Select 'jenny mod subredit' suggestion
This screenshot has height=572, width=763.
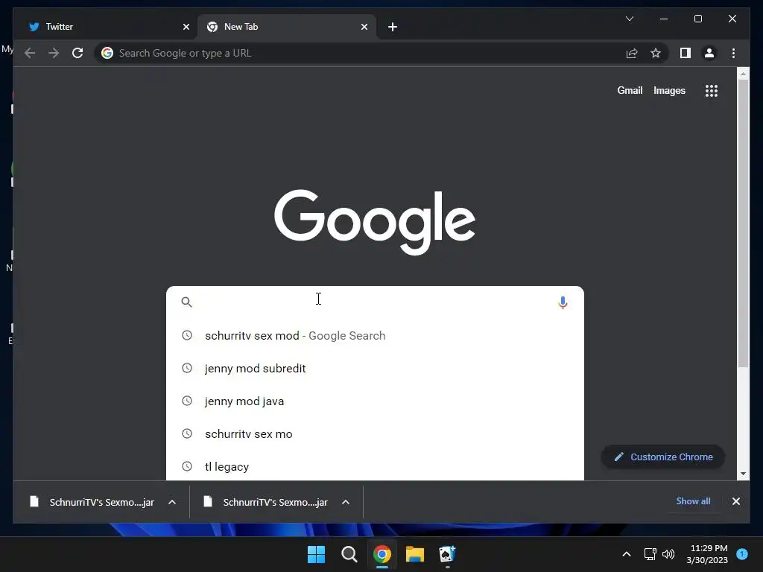tap(375, 368)
